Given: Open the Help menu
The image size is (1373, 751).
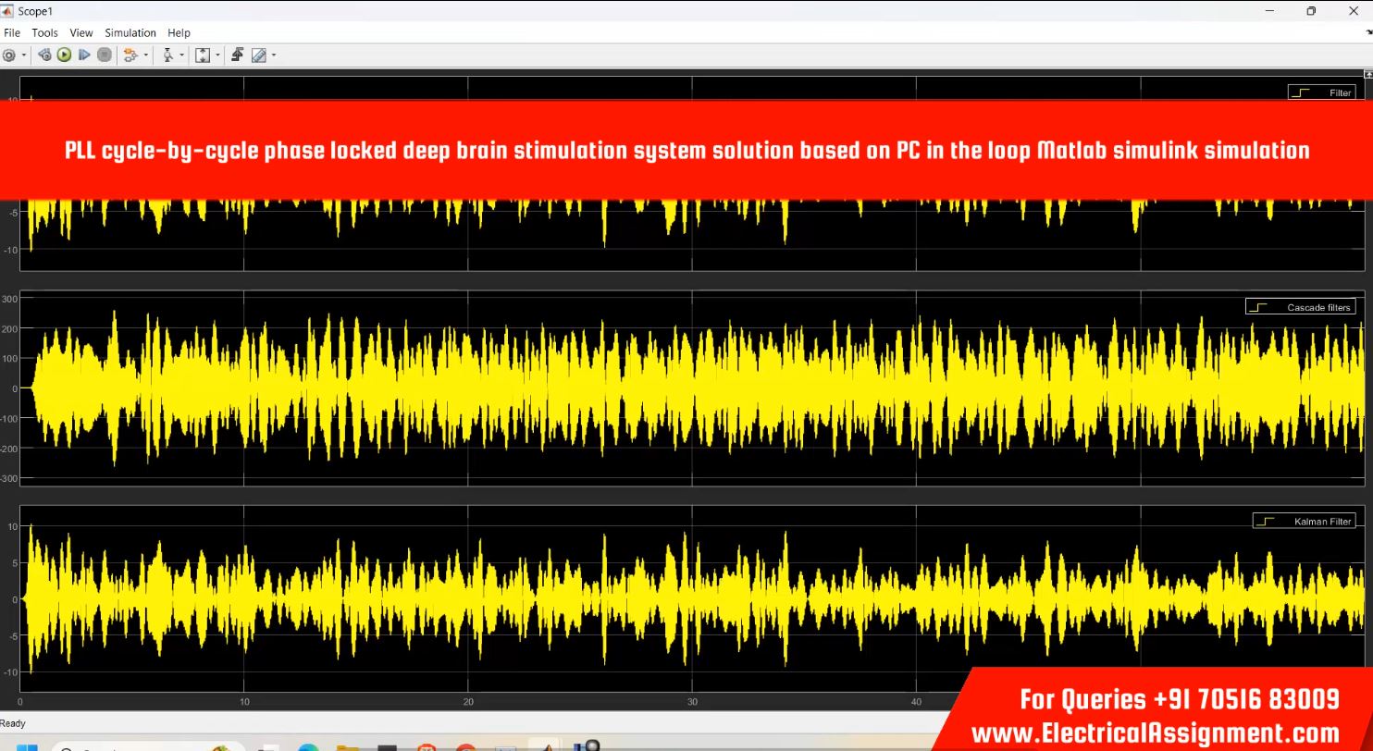Looking at the screenshot, I should click(x=179, y=32).
